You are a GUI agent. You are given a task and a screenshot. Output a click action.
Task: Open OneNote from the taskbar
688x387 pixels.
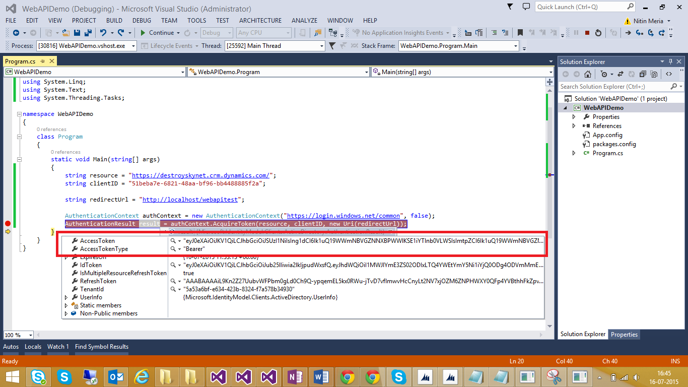pos(295,377)
